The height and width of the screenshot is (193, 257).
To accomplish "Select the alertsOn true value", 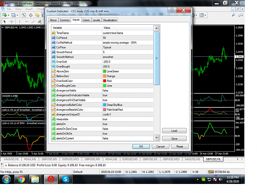I will 128,124.
